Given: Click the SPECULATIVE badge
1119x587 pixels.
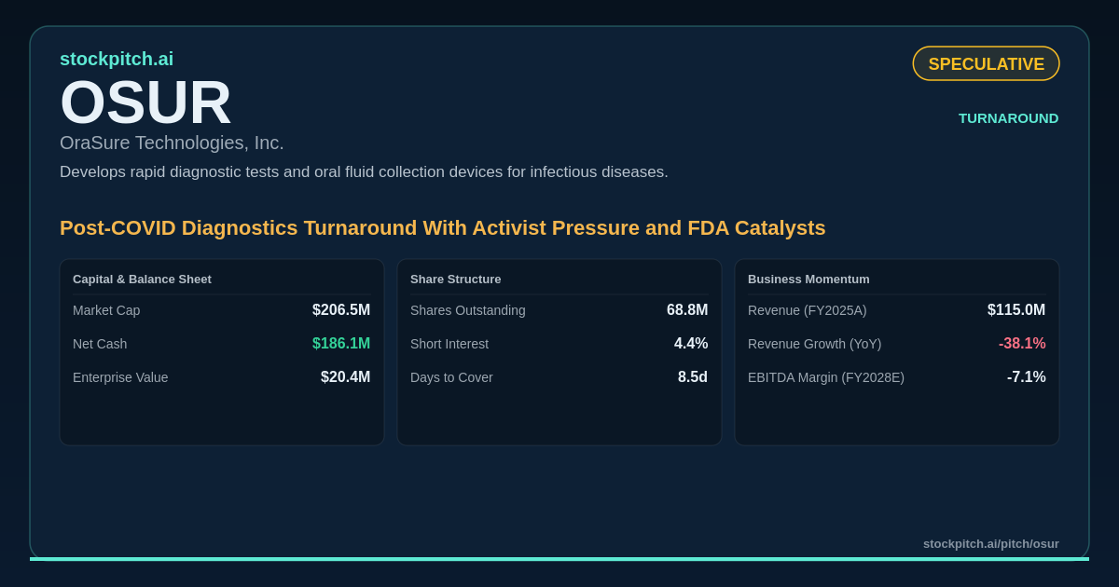Looking at the screenshot, I should (x=987, y=63).
